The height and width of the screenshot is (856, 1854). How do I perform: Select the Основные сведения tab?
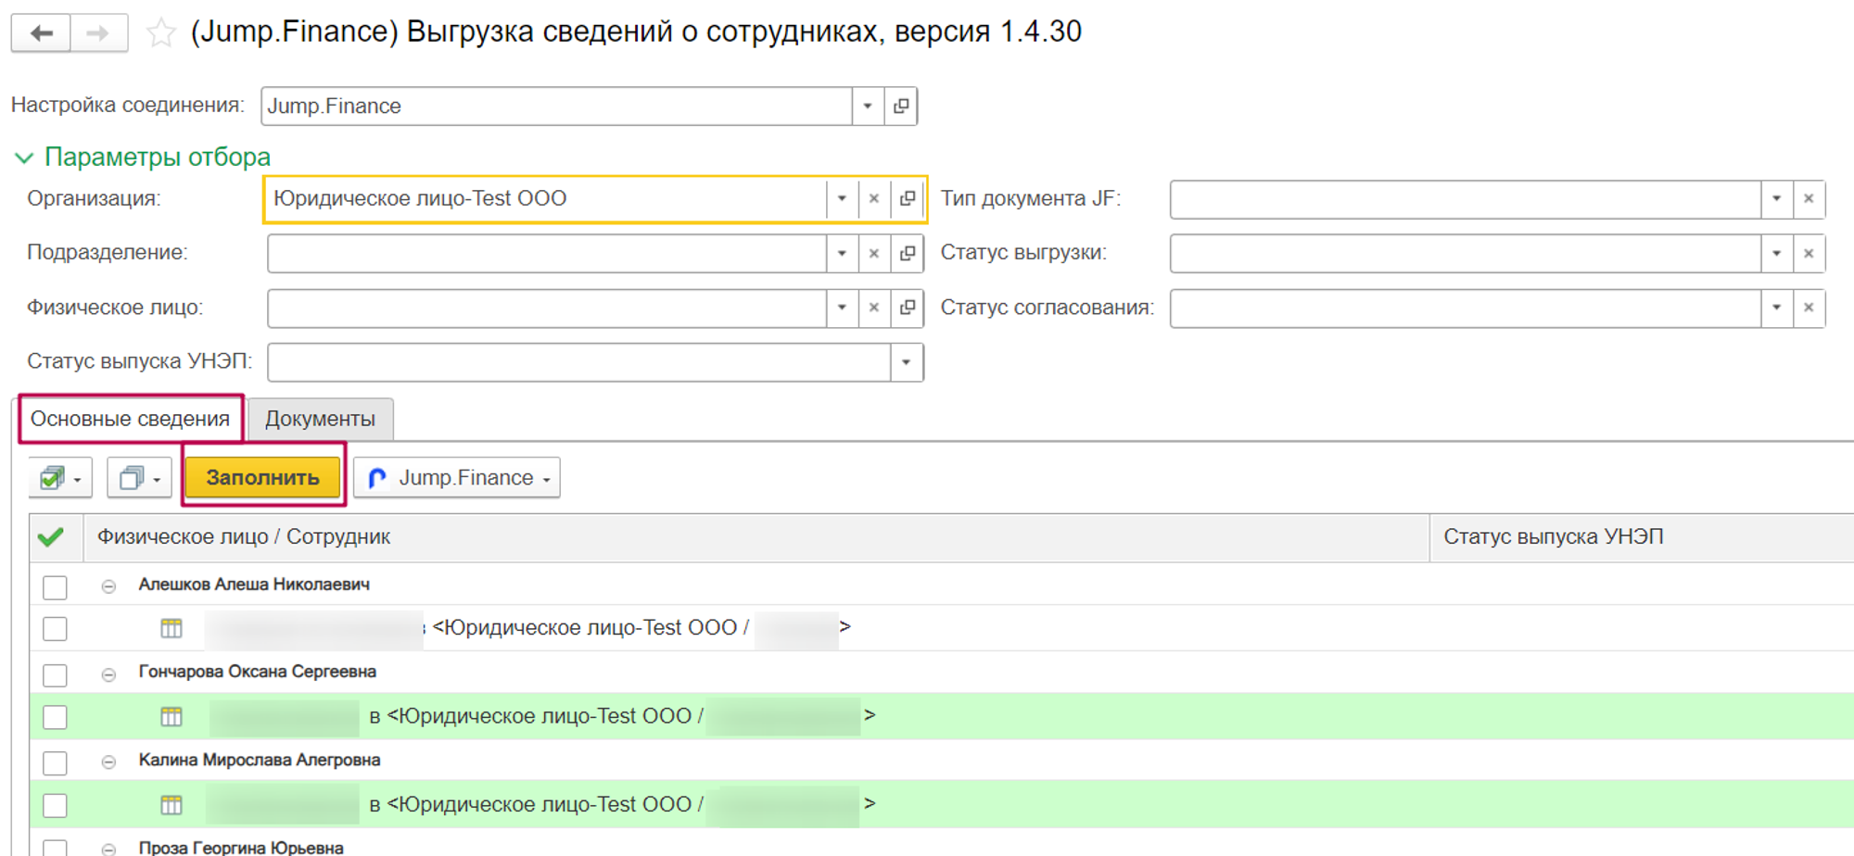coord(130,420)
